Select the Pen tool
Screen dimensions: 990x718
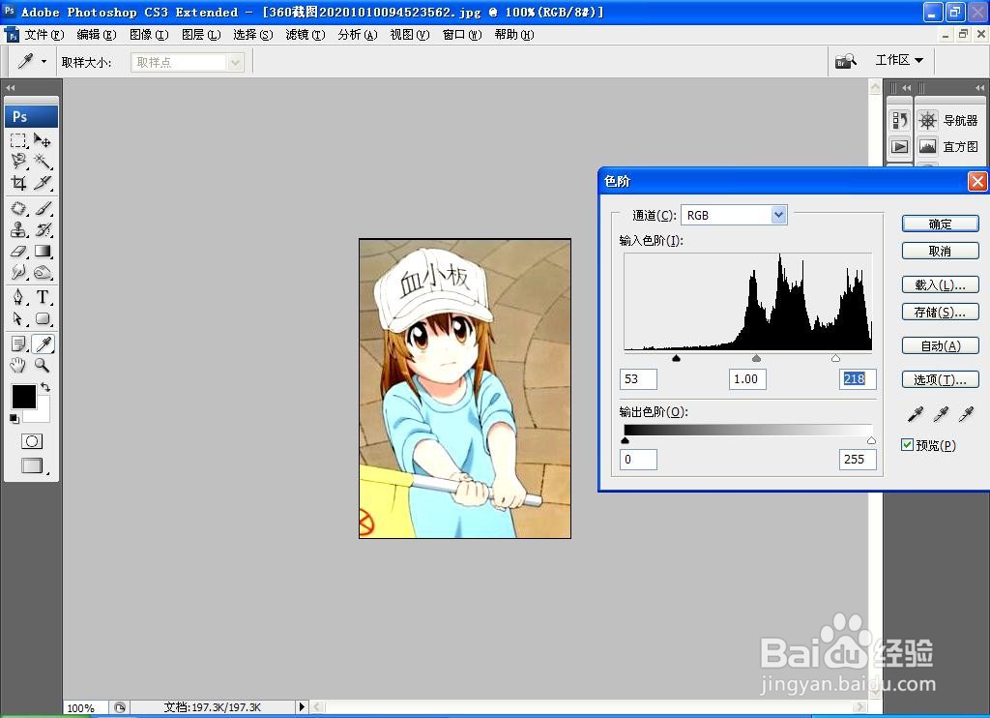pos(18,297)
